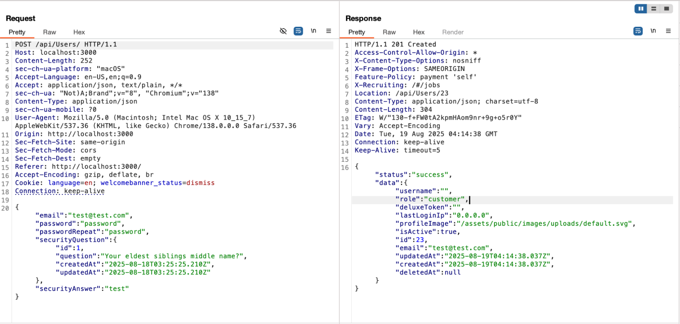
Task: Click the POST /api/Users/ request line
Action: pyautogui.click(x=66, y=44)
